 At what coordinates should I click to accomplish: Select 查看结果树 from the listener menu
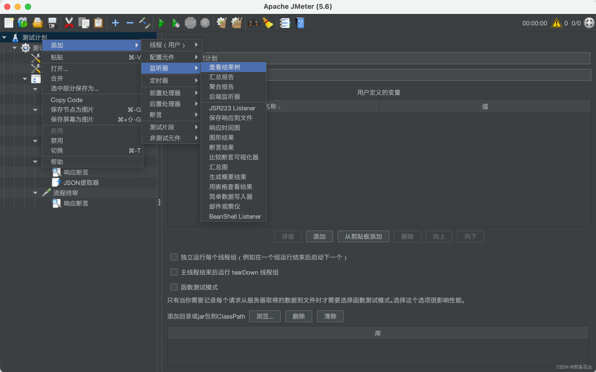click(225, 67)
